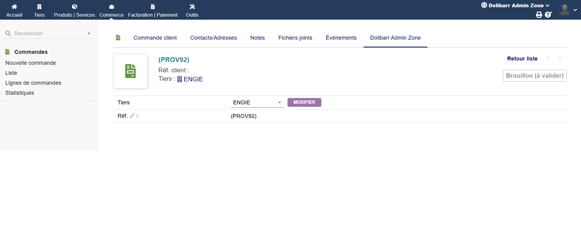
Task: Open the ENGIE third-party link
Action: tap(193, 79)
